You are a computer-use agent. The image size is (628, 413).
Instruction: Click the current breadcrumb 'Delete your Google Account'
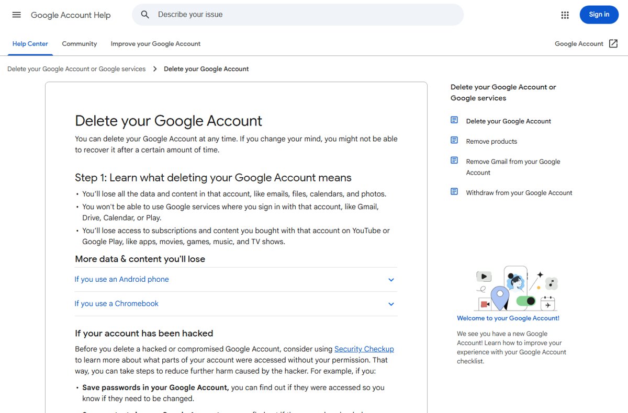206,69
